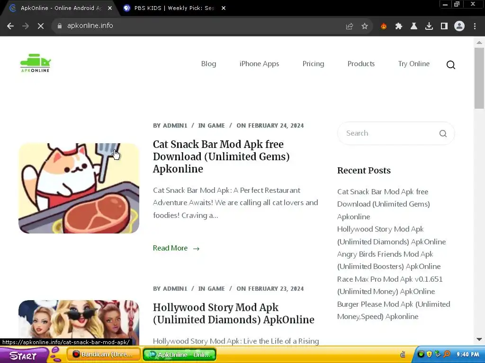Click the Hollywood Story thumbnail image
The width and height of the screenshot is (485, 363).
click(x=79, y=322)
